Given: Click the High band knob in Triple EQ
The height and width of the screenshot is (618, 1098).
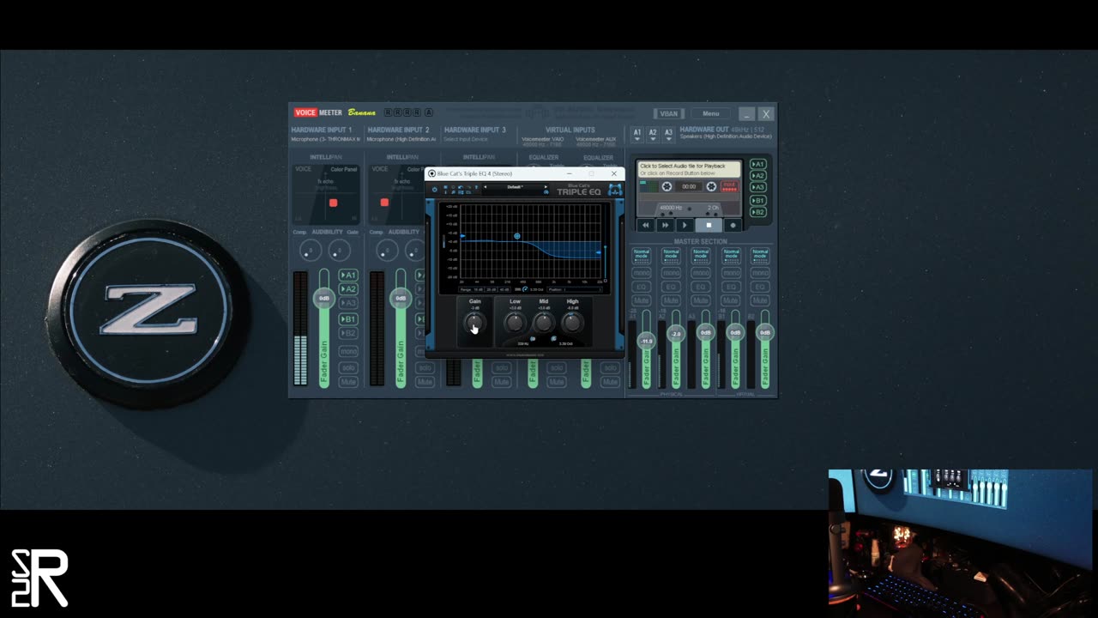Looking at the screenshot, I should point(572,322).
